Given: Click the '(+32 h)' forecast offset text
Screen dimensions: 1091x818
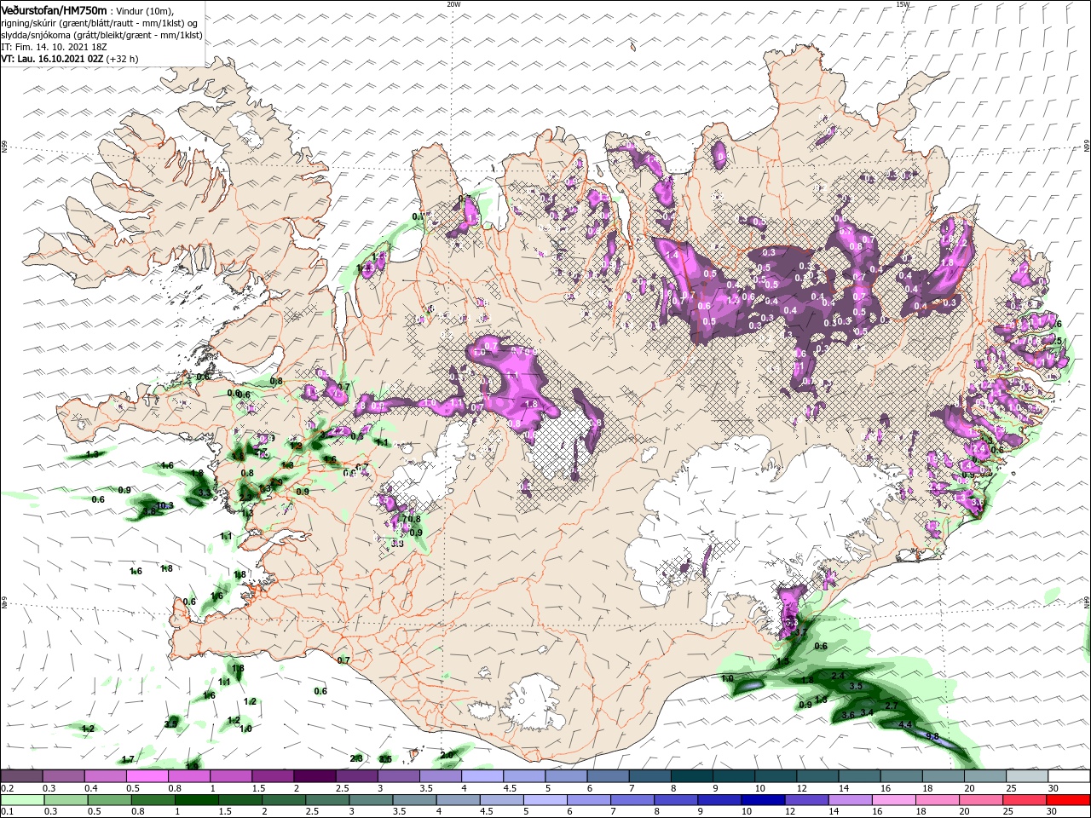Looking at the screenshot, I should point(123,59).
